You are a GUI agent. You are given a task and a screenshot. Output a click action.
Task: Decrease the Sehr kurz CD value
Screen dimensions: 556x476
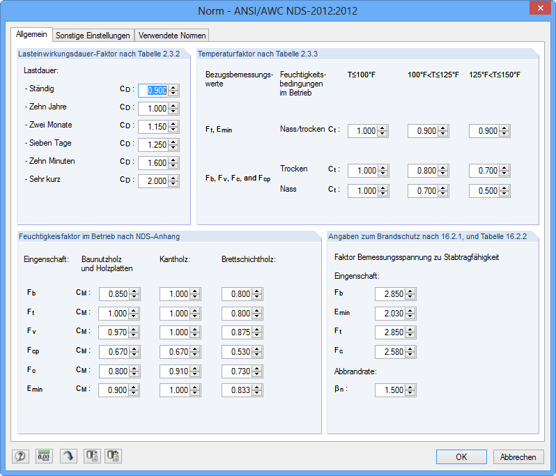[173, 183]
